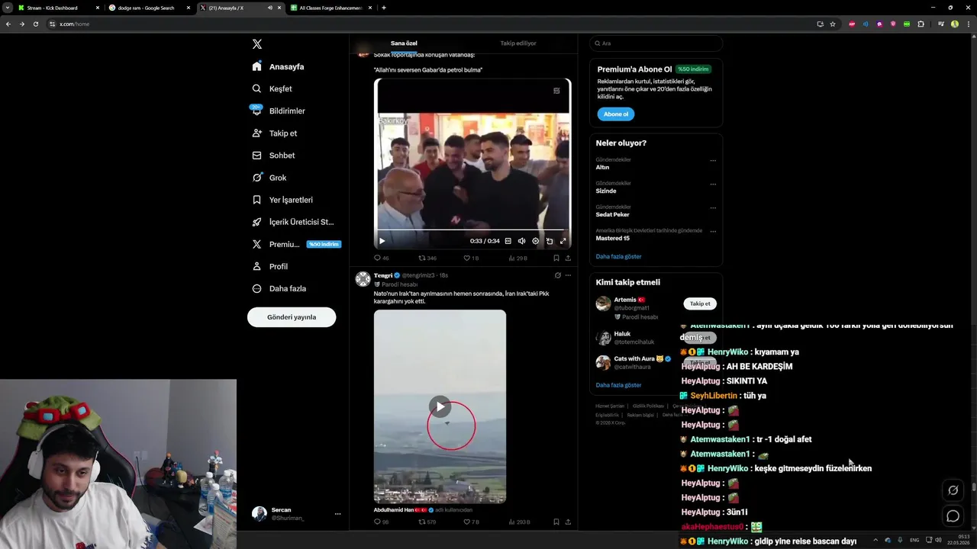Open Keşfet (Explore) in the sidebar
The image size is (977, 549).
(x=272, y=88)
